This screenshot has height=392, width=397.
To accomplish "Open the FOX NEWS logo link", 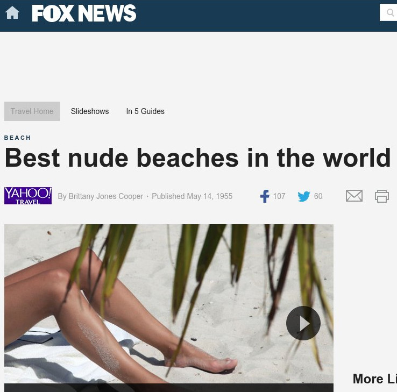I will (x=84, y=13).
